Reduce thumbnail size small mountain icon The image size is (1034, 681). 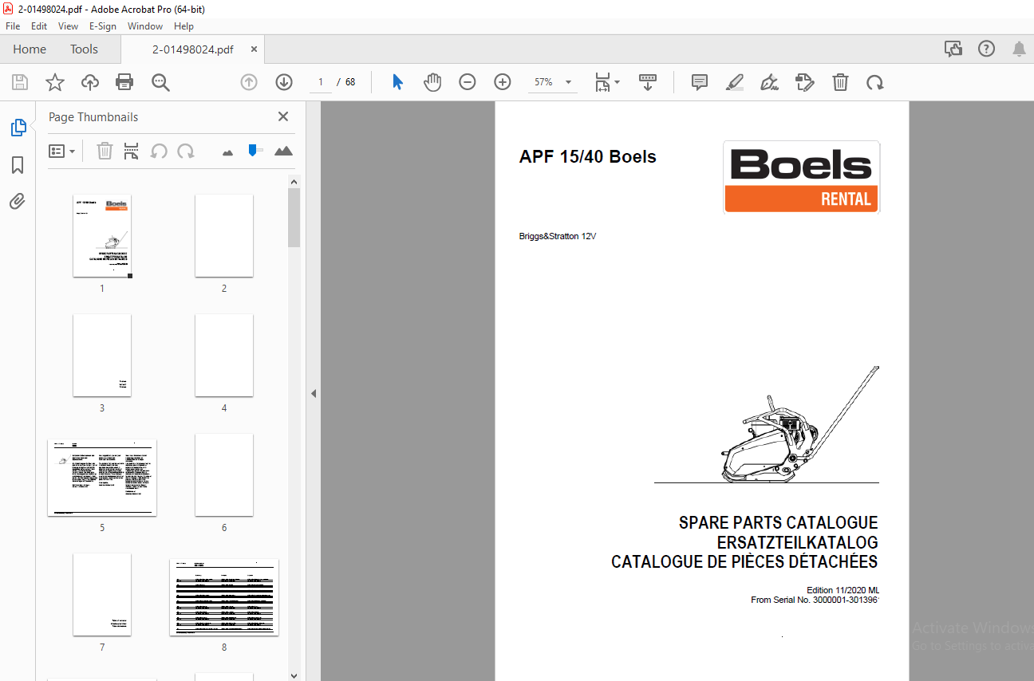[x=228, y=152]
